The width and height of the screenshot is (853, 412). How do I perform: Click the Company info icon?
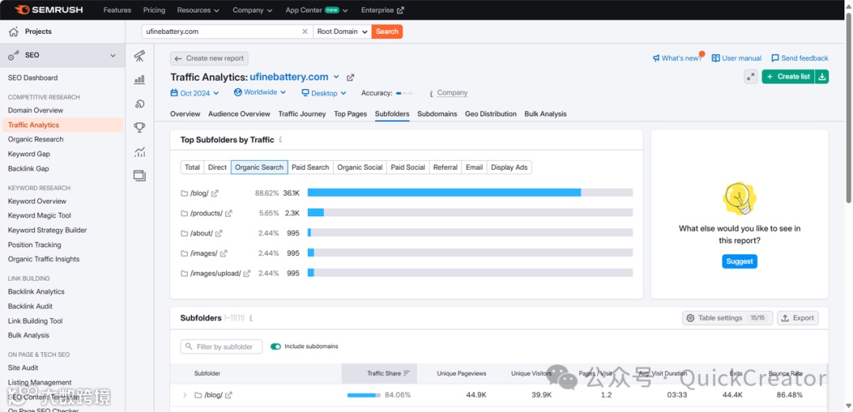tap(431, 93)
